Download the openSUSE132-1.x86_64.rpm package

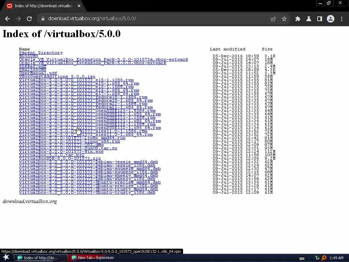pos(90,128)
